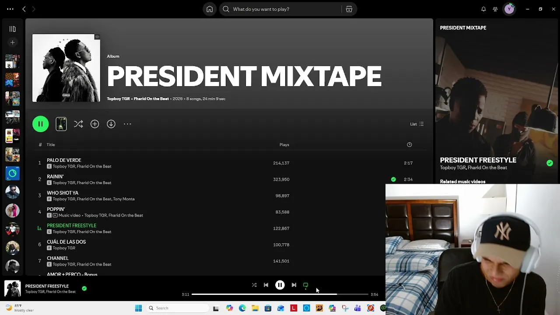
Task: Click PRESIDENT FREESTYLE in the track list
Action: click(x=71, y=225)
